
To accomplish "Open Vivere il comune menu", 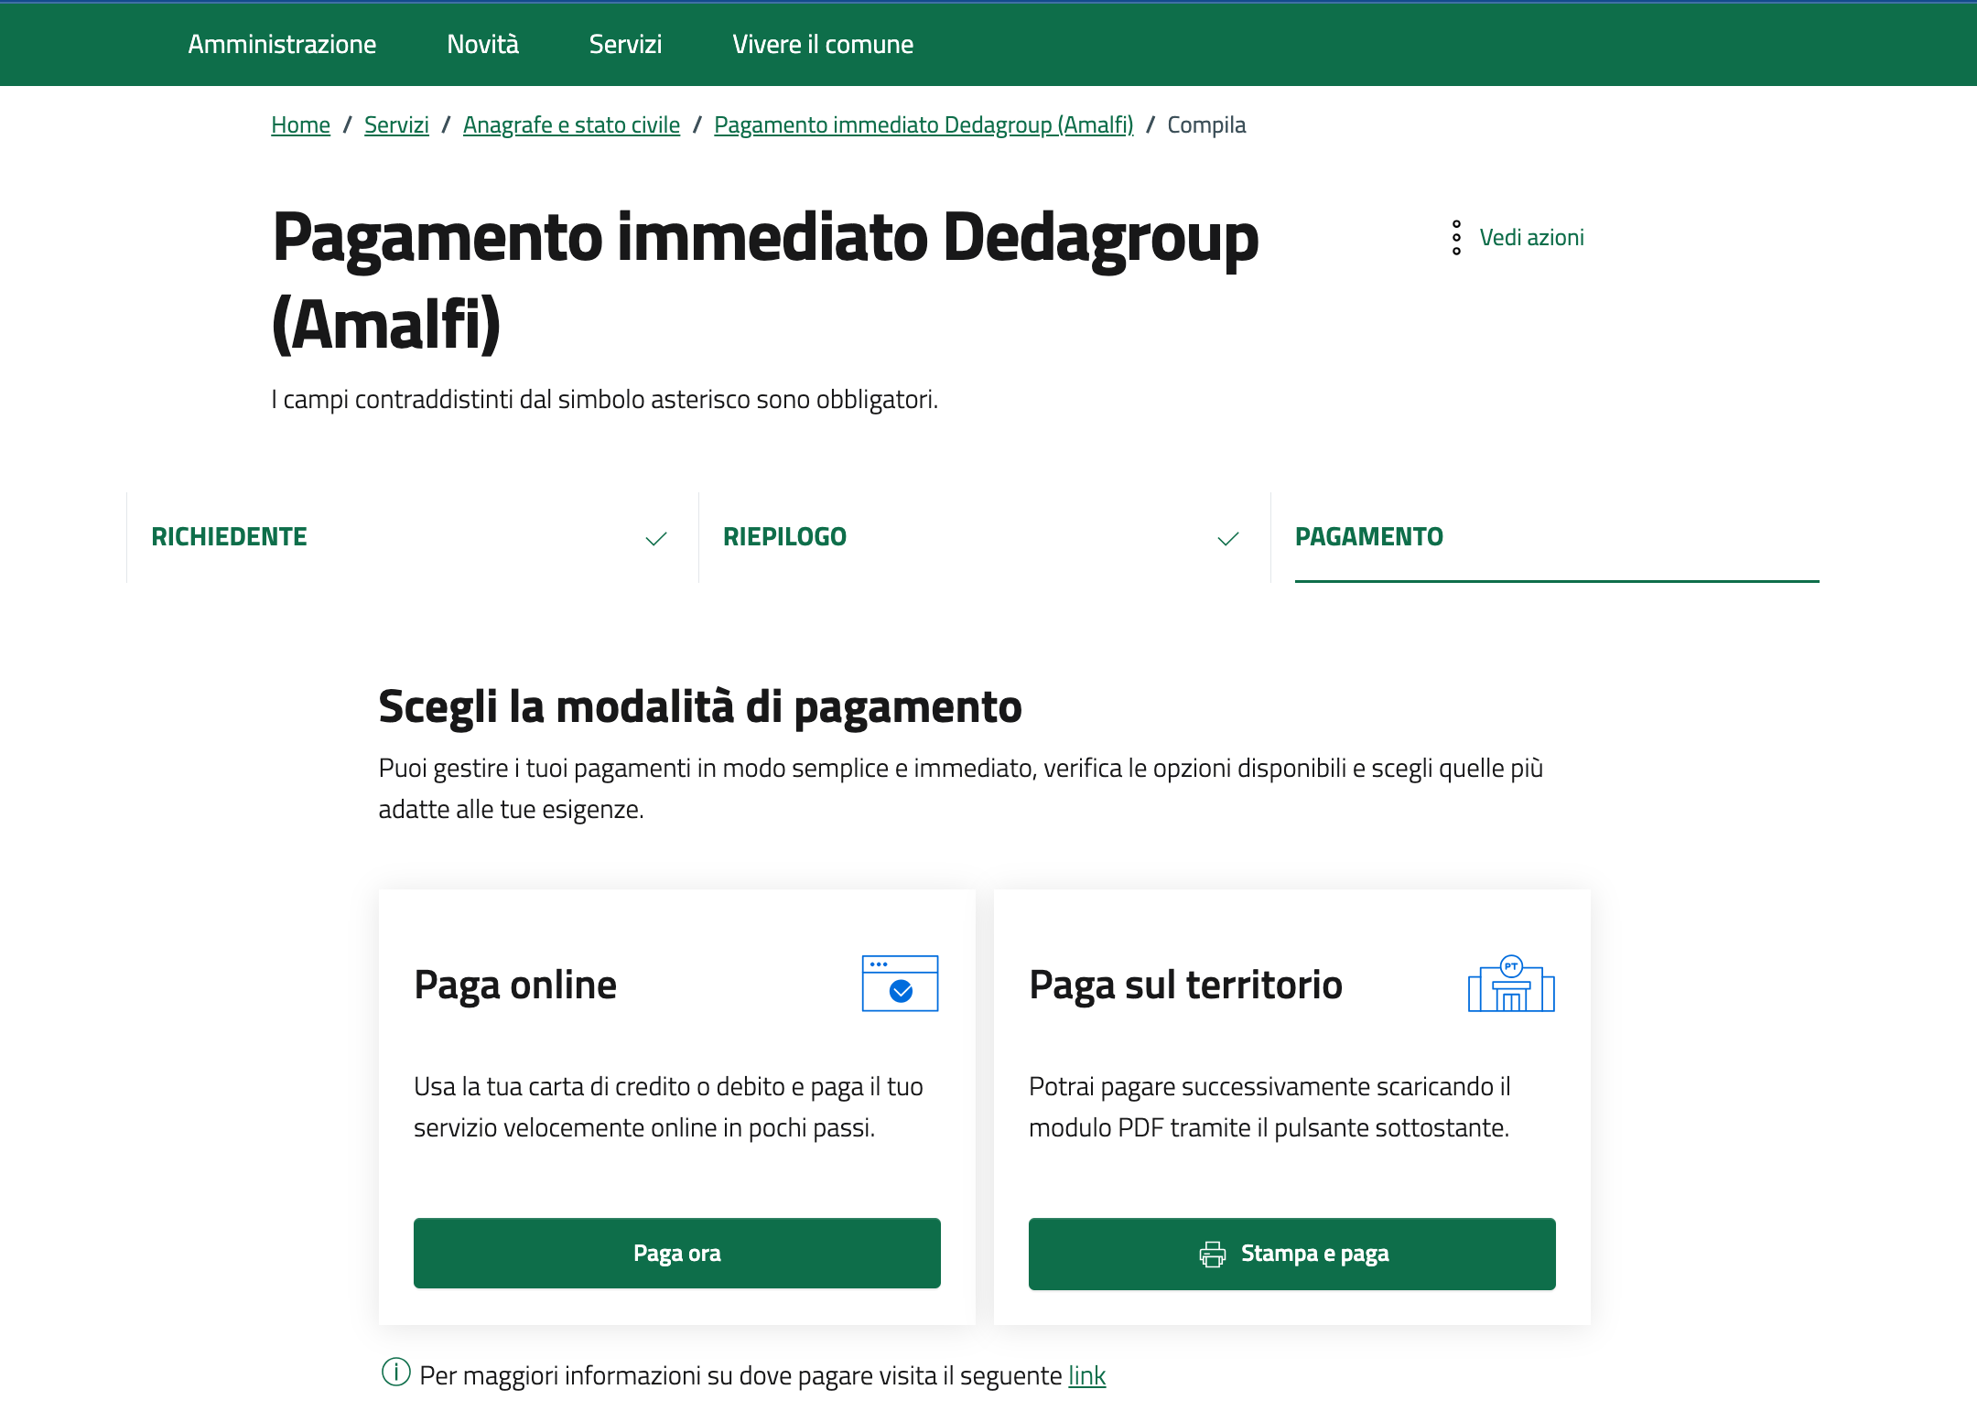I will (x=823, y=44).
